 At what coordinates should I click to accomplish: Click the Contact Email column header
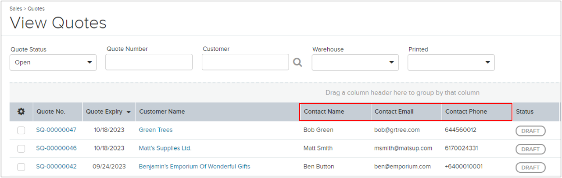(x=406, y=112)
